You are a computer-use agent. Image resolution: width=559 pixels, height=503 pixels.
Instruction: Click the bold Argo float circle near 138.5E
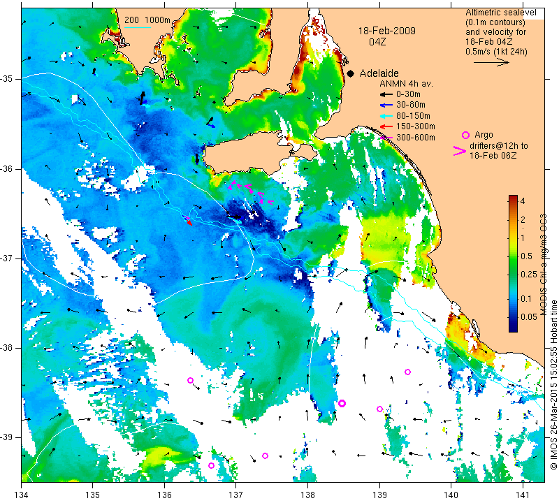point(342,403)
